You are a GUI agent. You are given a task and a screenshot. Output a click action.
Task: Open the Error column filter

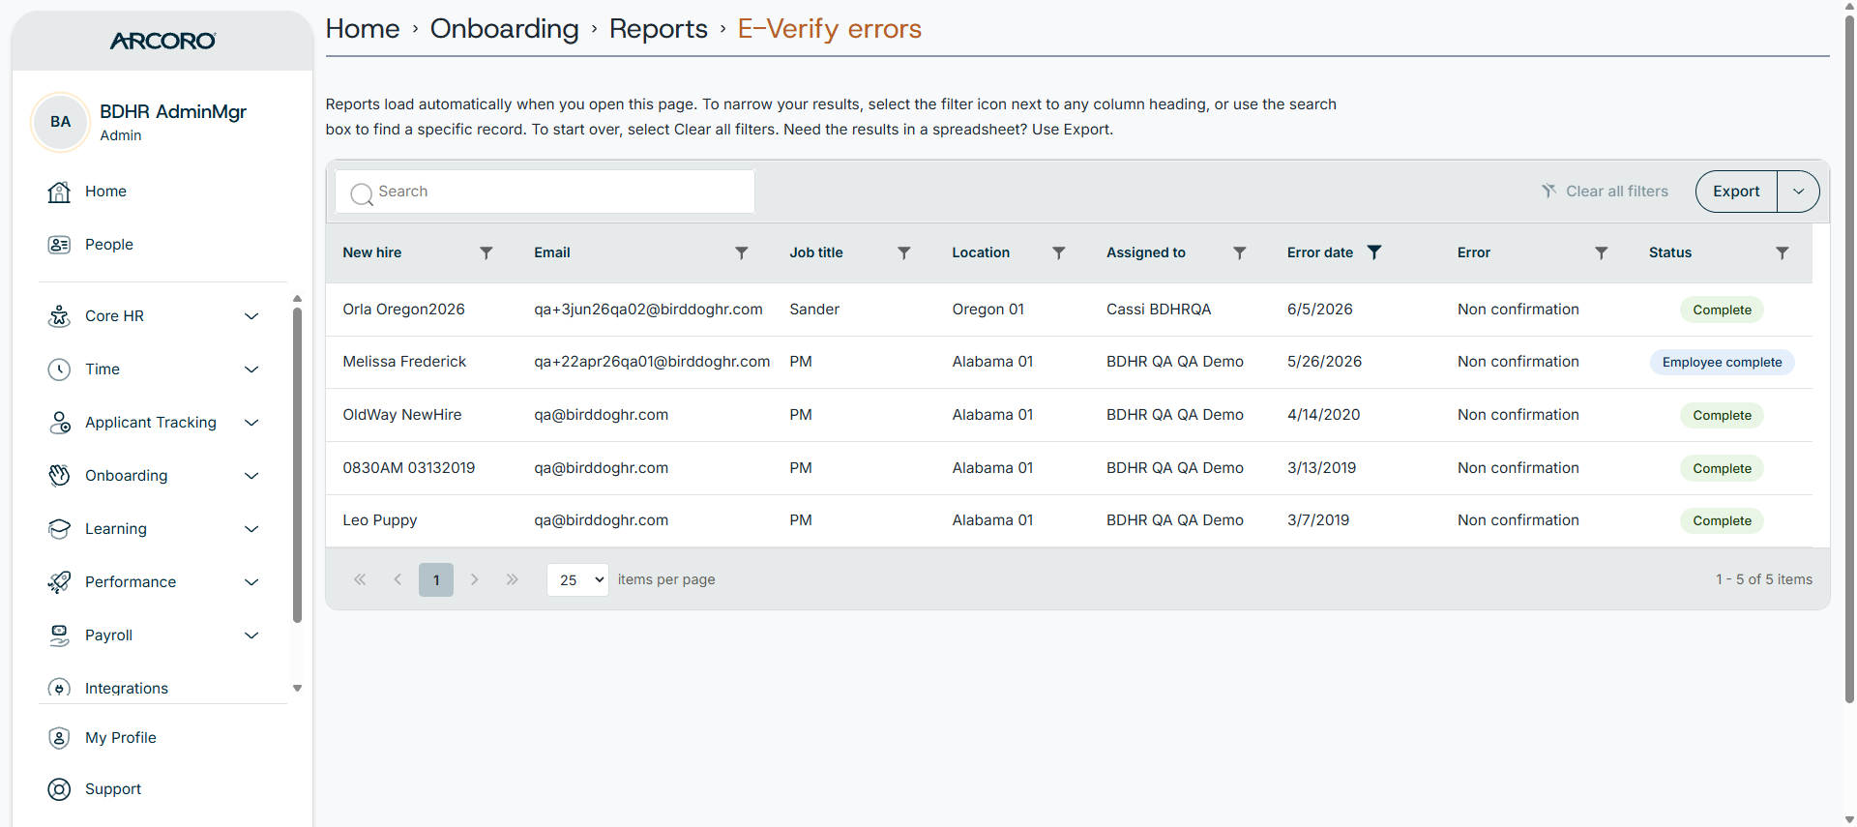pos(1602,252)
